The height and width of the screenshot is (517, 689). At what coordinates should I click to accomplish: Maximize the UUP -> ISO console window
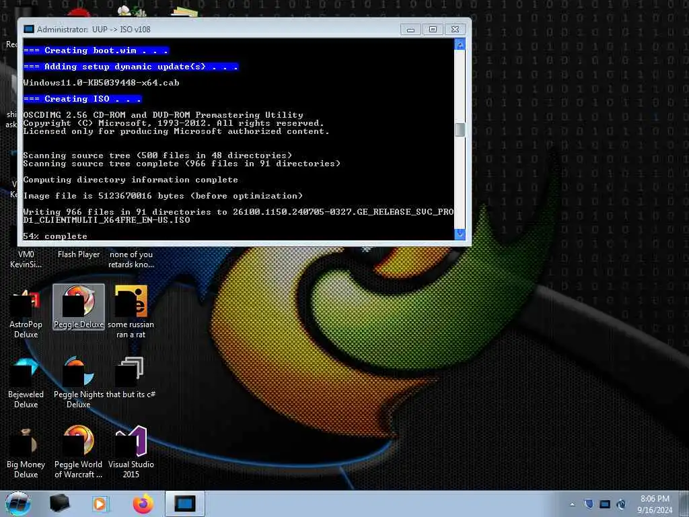(433, 30)
